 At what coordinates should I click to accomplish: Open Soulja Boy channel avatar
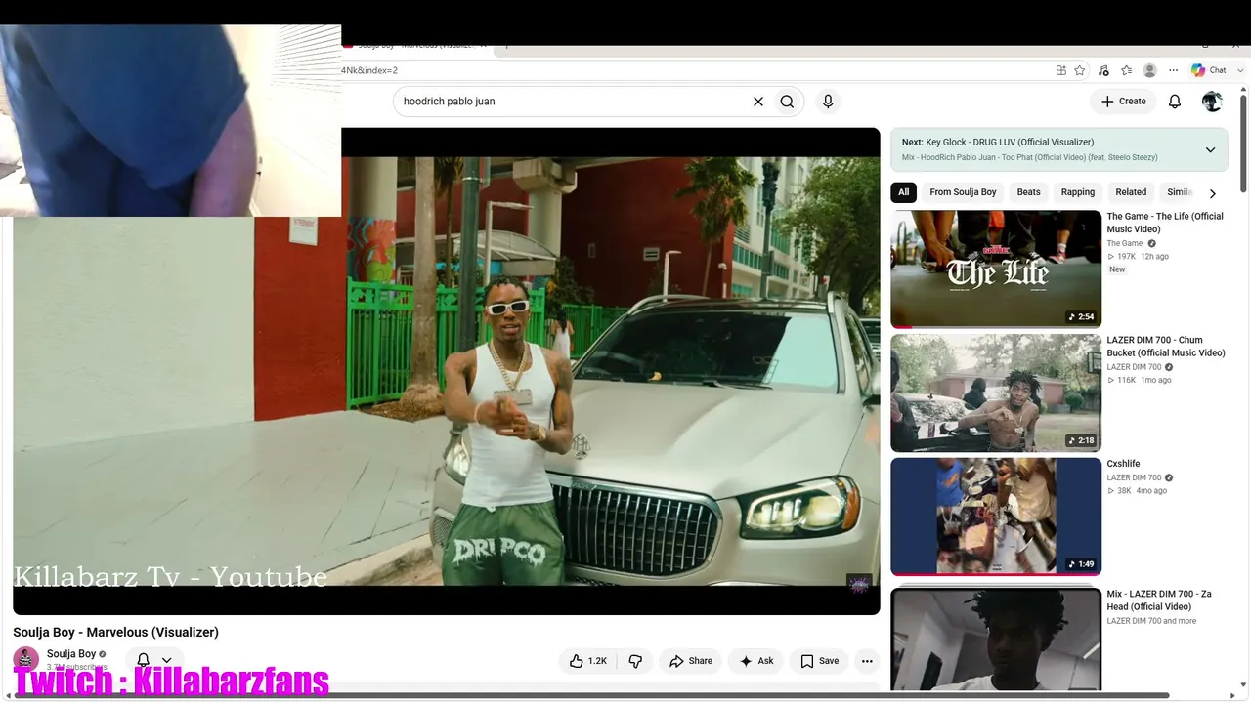[26, 659]
